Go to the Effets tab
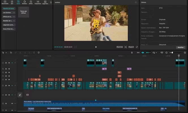The height and width of the screenshot is (113, 188). point(31,2)
